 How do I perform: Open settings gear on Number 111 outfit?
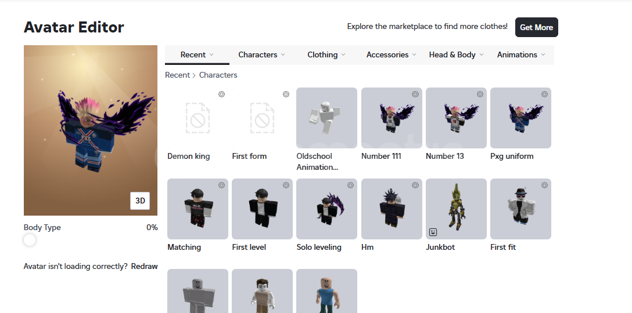pyautogui.click(x=415, y=94)
